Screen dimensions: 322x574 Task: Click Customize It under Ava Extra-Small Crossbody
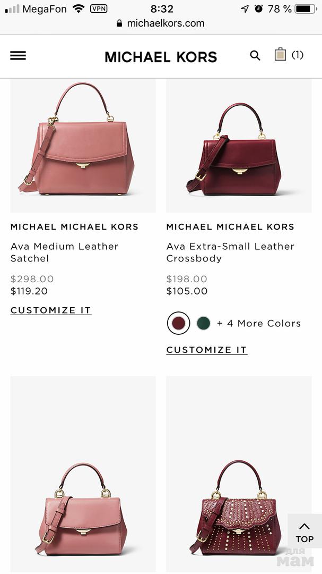tap(207, 350)
